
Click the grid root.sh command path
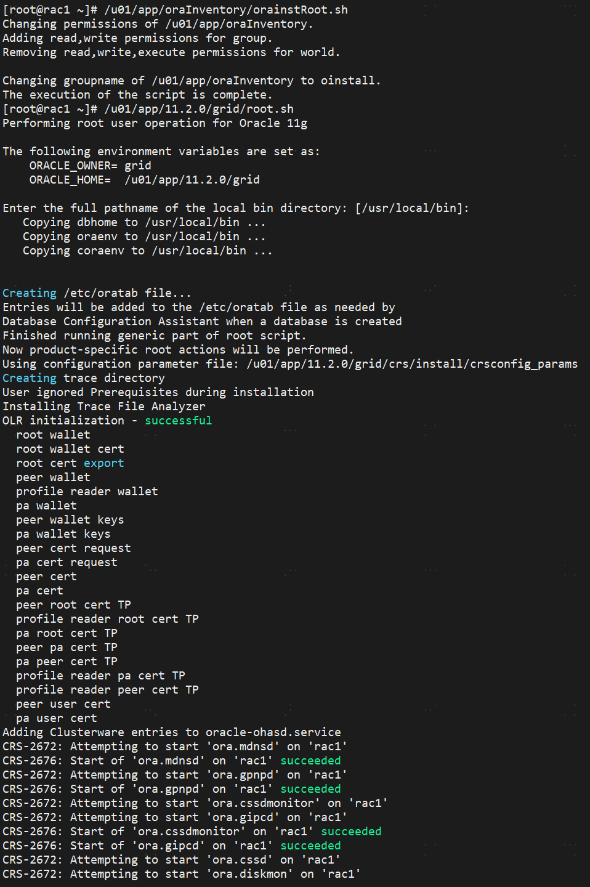(199, 109)
